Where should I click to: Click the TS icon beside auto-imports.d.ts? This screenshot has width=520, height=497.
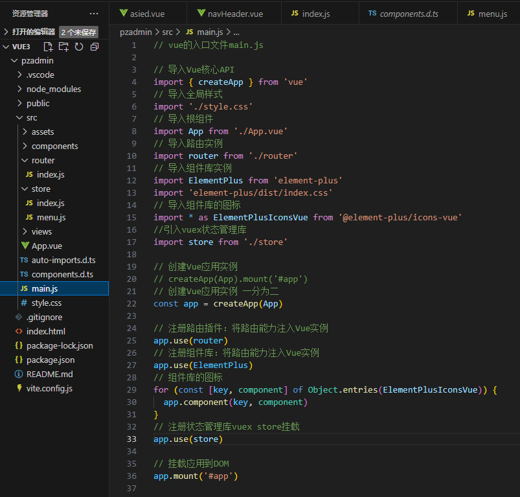click(x=24, y=260)
